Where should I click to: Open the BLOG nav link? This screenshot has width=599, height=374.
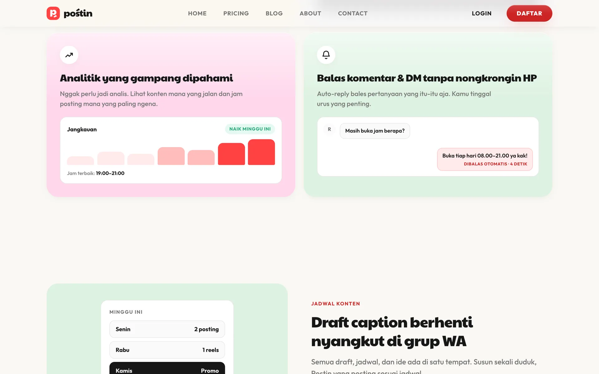[274, 13]
